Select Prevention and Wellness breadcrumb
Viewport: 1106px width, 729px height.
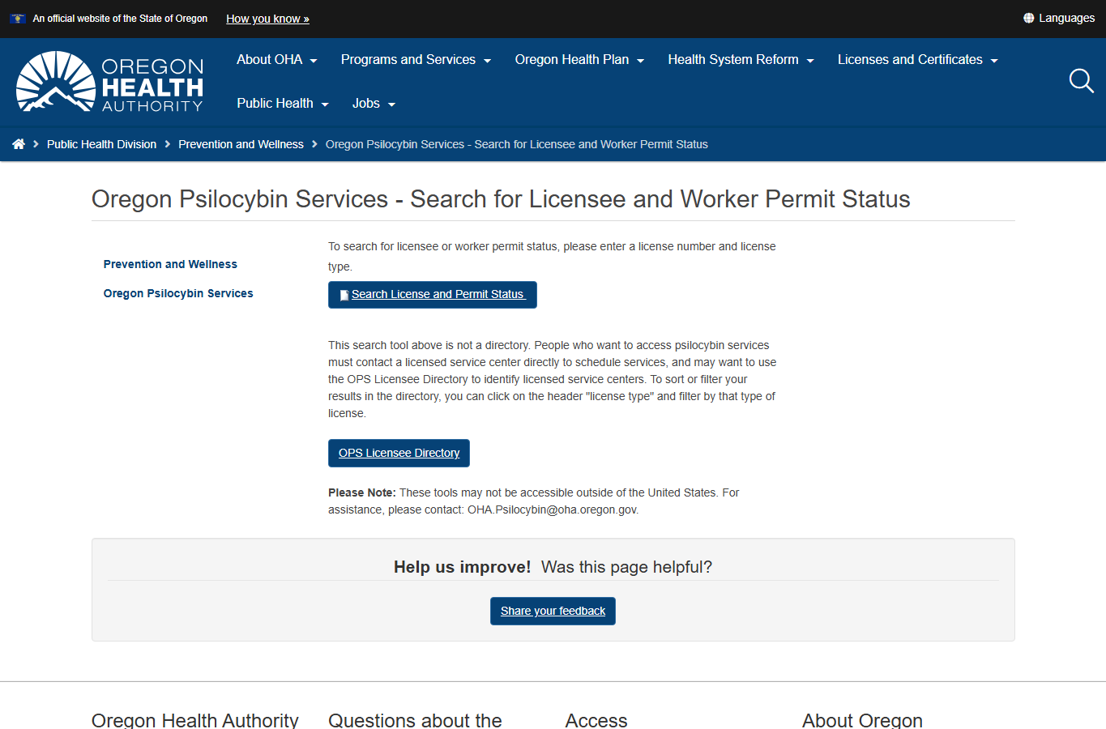[241, 144]
